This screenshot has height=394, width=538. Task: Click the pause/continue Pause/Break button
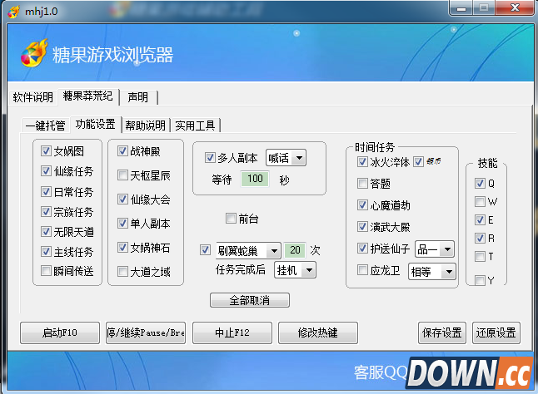[146, 332]
